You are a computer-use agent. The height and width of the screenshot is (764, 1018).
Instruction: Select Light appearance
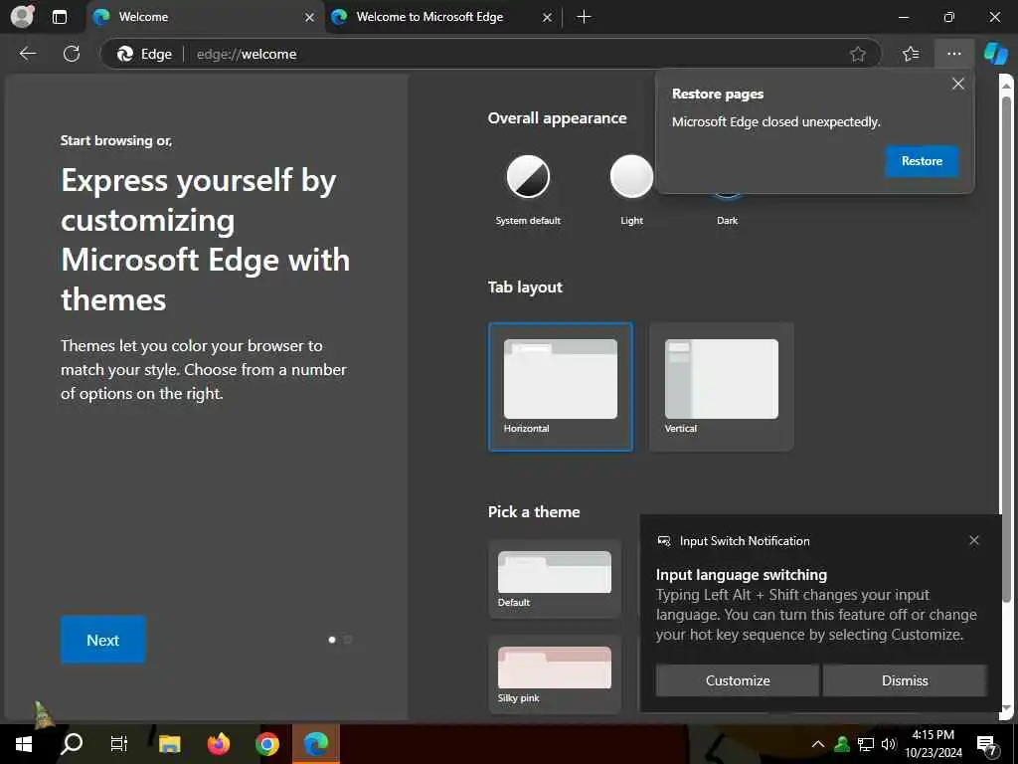coord(631,189)
